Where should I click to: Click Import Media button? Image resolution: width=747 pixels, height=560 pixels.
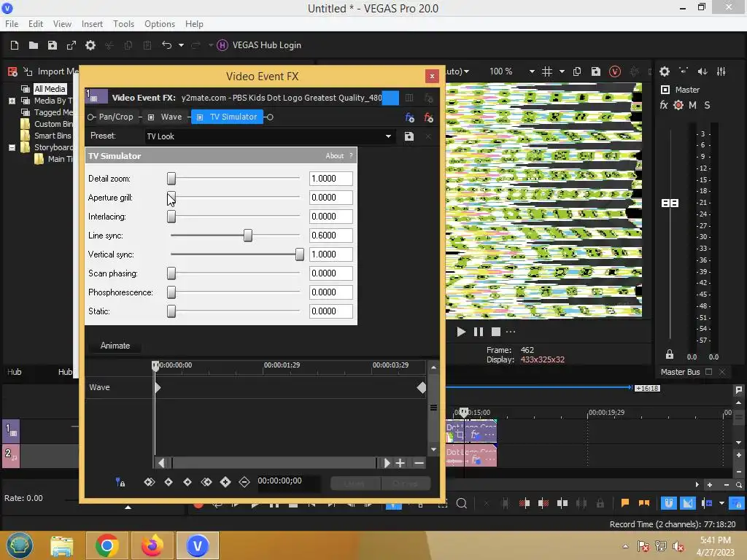click(51, 71)
